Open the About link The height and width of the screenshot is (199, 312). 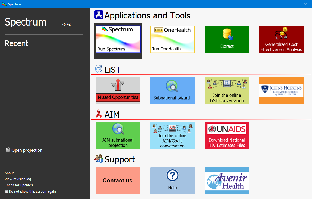click(x=9, y=173)
